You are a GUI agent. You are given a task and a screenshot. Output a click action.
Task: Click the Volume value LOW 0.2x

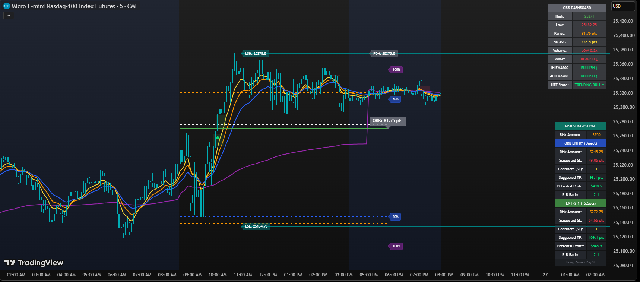589,51
